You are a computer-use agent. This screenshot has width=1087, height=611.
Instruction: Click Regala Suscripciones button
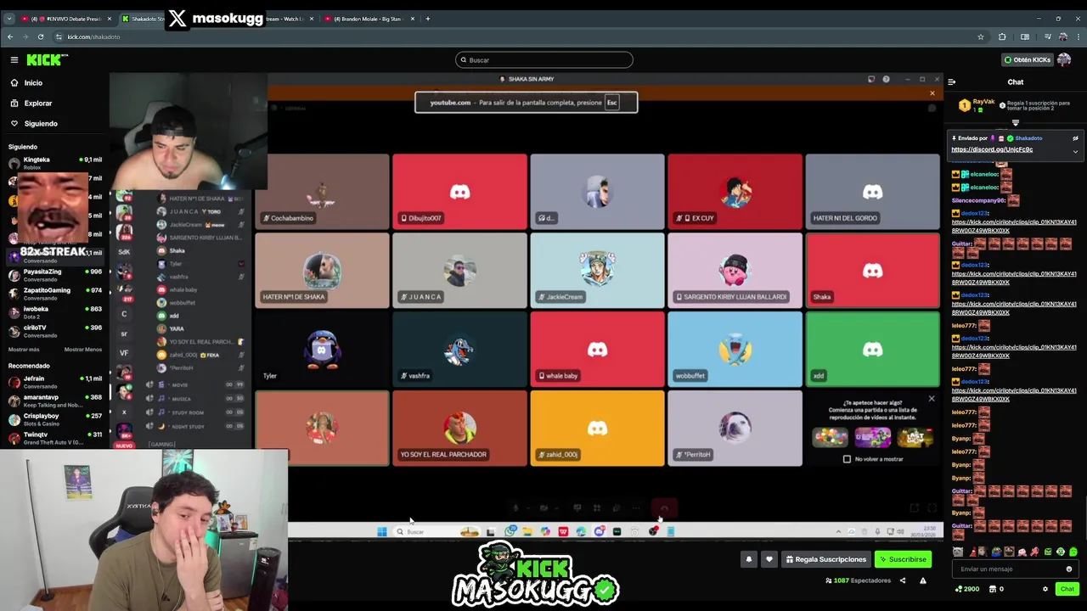(x=826, y=559)
